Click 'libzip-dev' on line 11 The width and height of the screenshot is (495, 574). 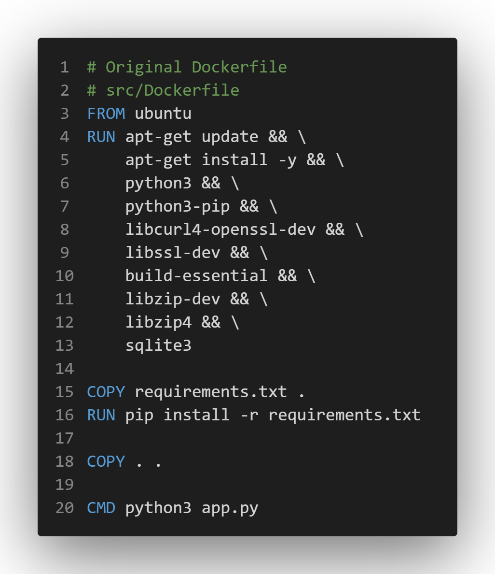pyautogui.click(x=173, y=299)
